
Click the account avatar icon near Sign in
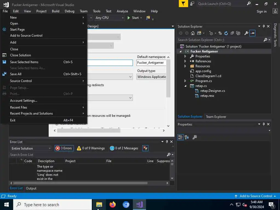275,11
